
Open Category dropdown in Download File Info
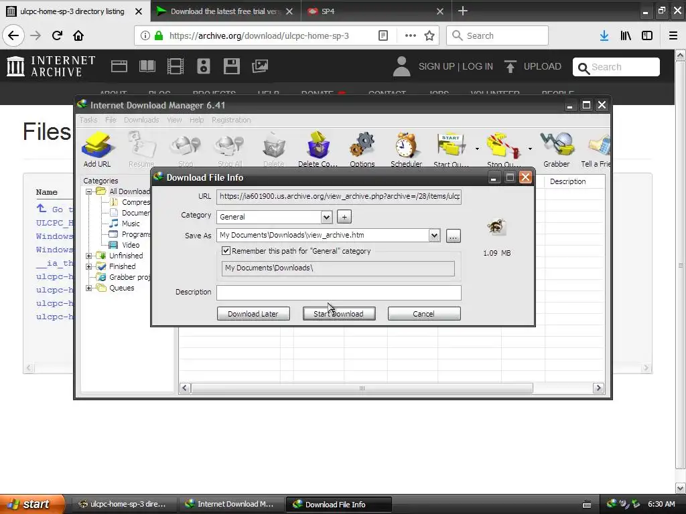(326, 217)
